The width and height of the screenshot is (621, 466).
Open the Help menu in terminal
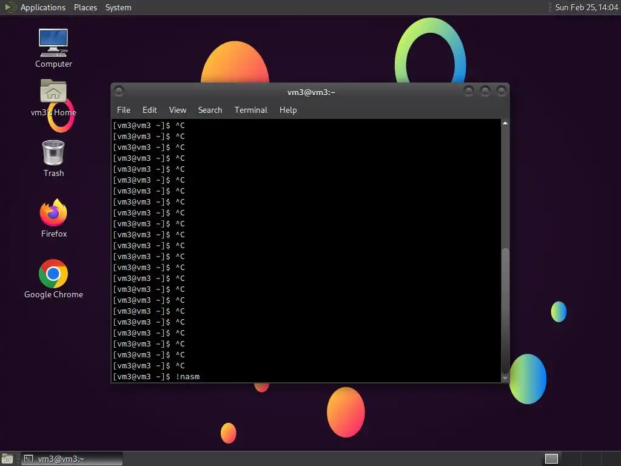[x=288, y=110]
